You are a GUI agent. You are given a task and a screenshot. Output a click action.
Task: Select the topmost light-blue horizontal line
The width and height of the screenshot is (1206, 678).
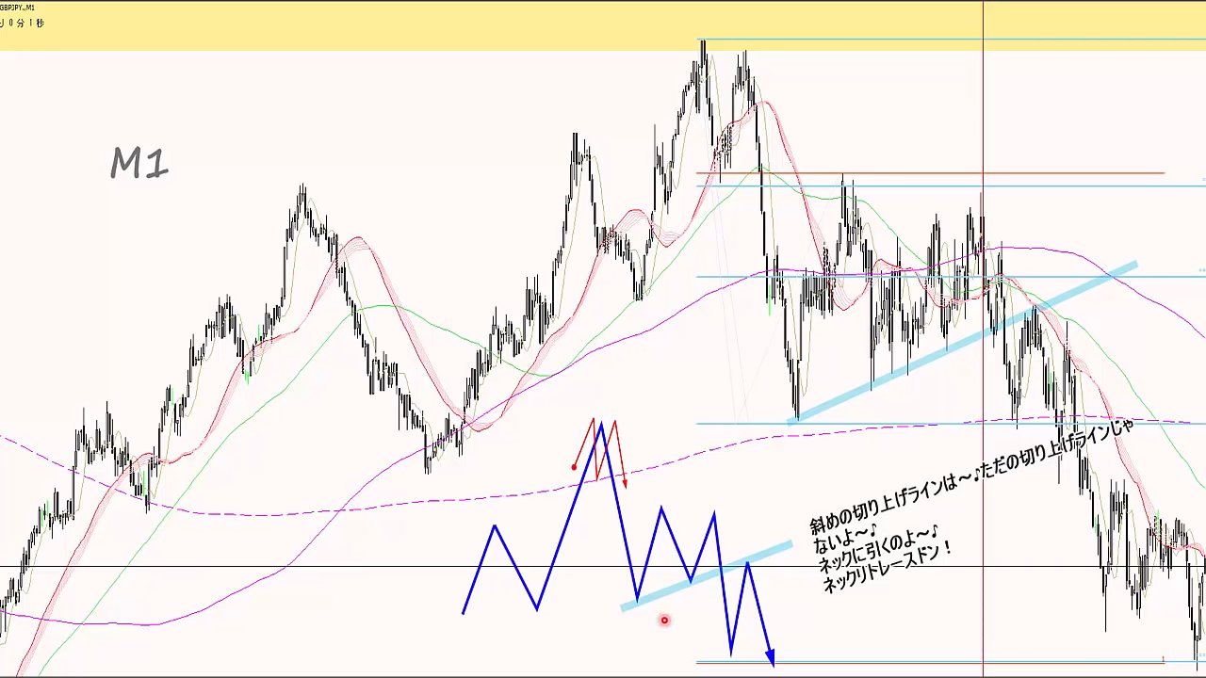tap(942, 40)
